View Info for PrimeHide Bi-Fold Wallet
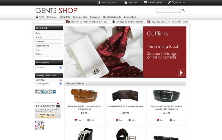 point(132,120)
